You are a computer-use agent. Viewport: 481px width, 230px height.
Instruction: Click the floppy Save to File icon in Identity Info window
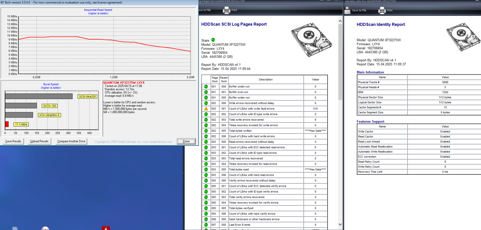coord(347,10)
